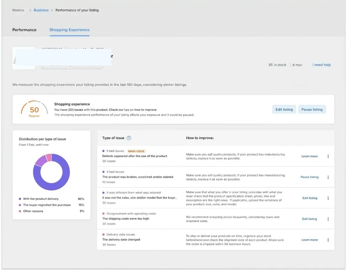Image resolution: width=347 pixels, height=271 pixels.
Task: Go to Metrics in the breadcrumb
Action: 18,10
